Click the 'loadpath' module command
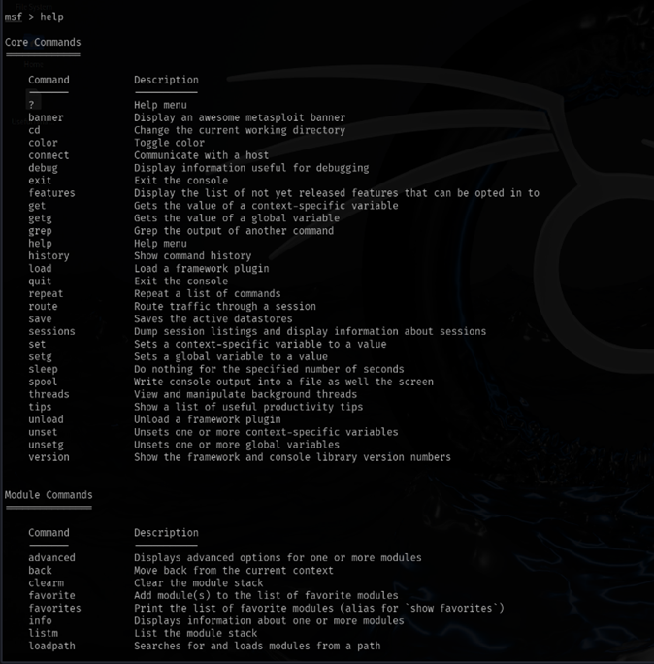 point(51,647)
